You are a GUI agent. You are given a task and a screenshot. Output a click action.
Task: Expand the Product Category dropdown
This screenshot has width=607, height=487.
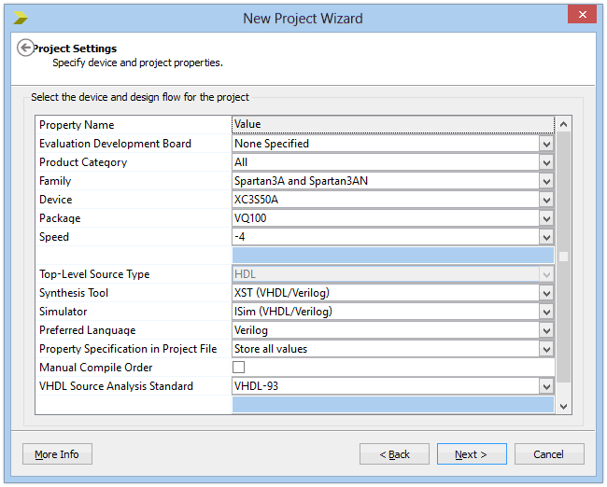[546, 162]
